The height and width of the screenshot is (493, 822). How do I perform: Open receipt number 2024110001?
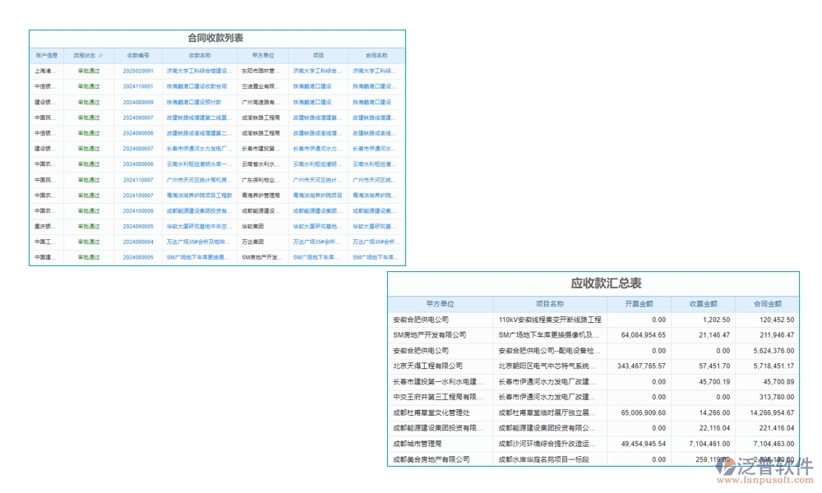[137, 85]
